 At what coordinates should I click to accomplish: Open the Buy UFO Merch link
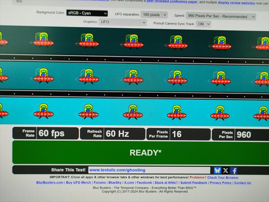click(x=78, y=182)
